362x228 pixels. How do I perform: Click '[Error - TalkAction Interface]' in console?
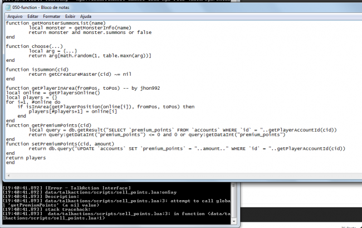(x=88, y=188)
